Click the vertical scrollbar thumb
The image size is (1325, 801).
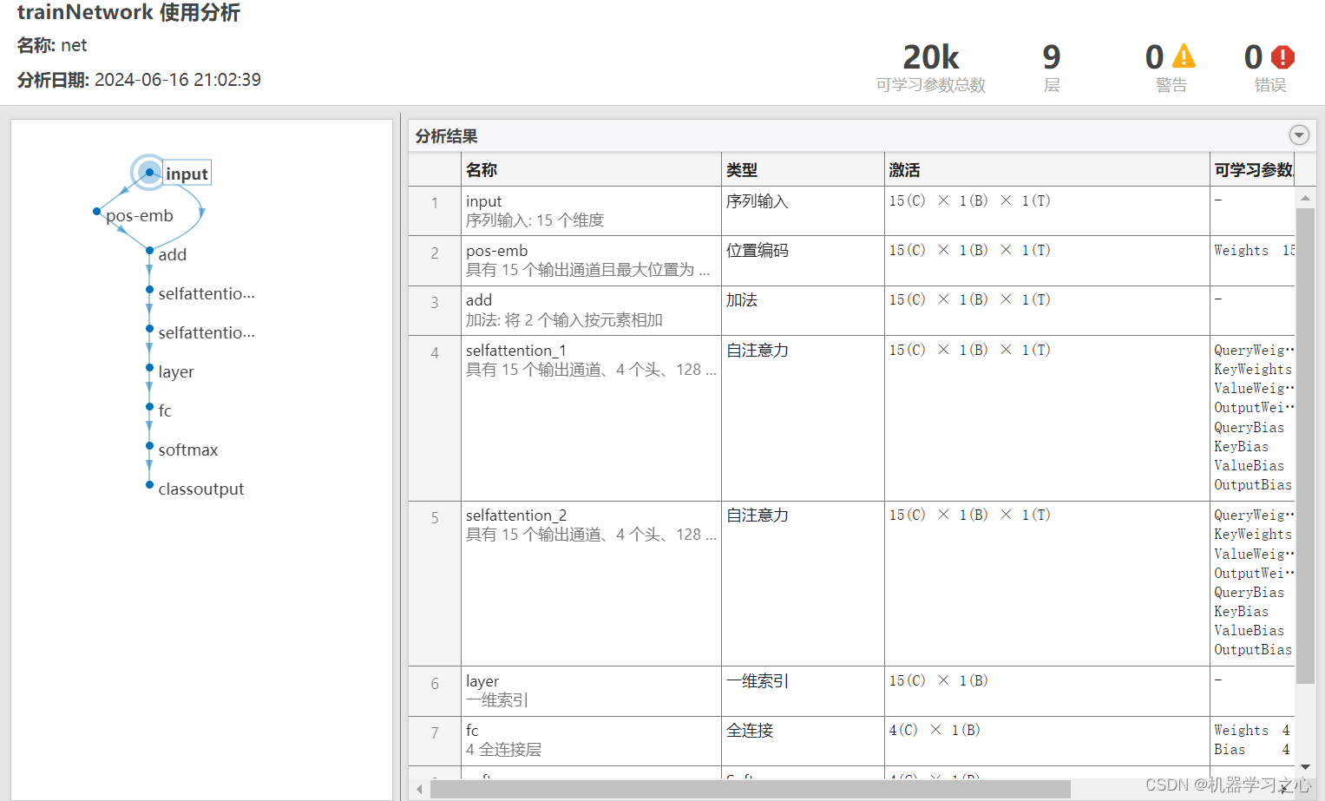1305,446
